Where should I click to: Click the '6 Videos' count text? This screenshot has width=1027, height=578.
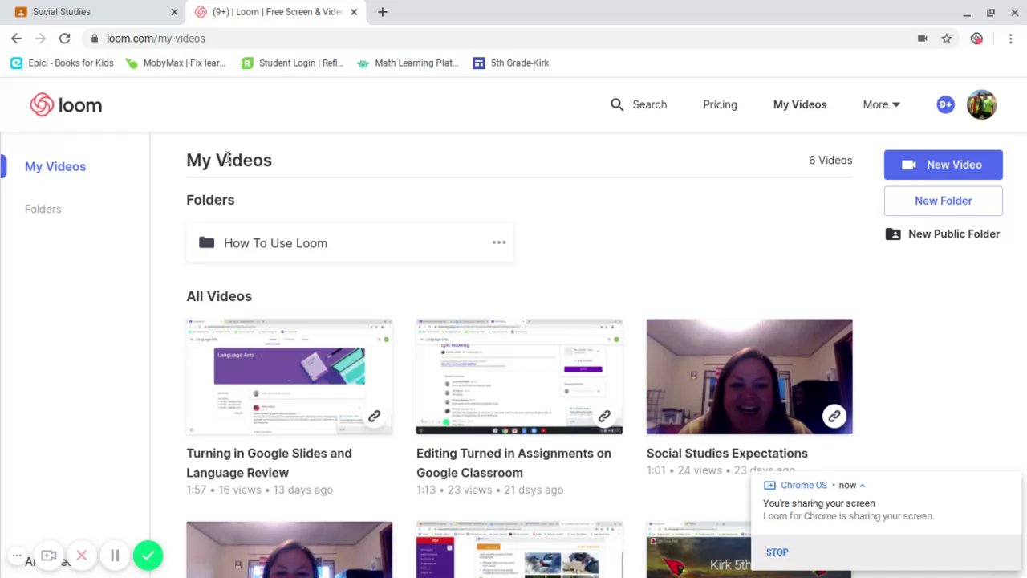click(x=830, y=161)
